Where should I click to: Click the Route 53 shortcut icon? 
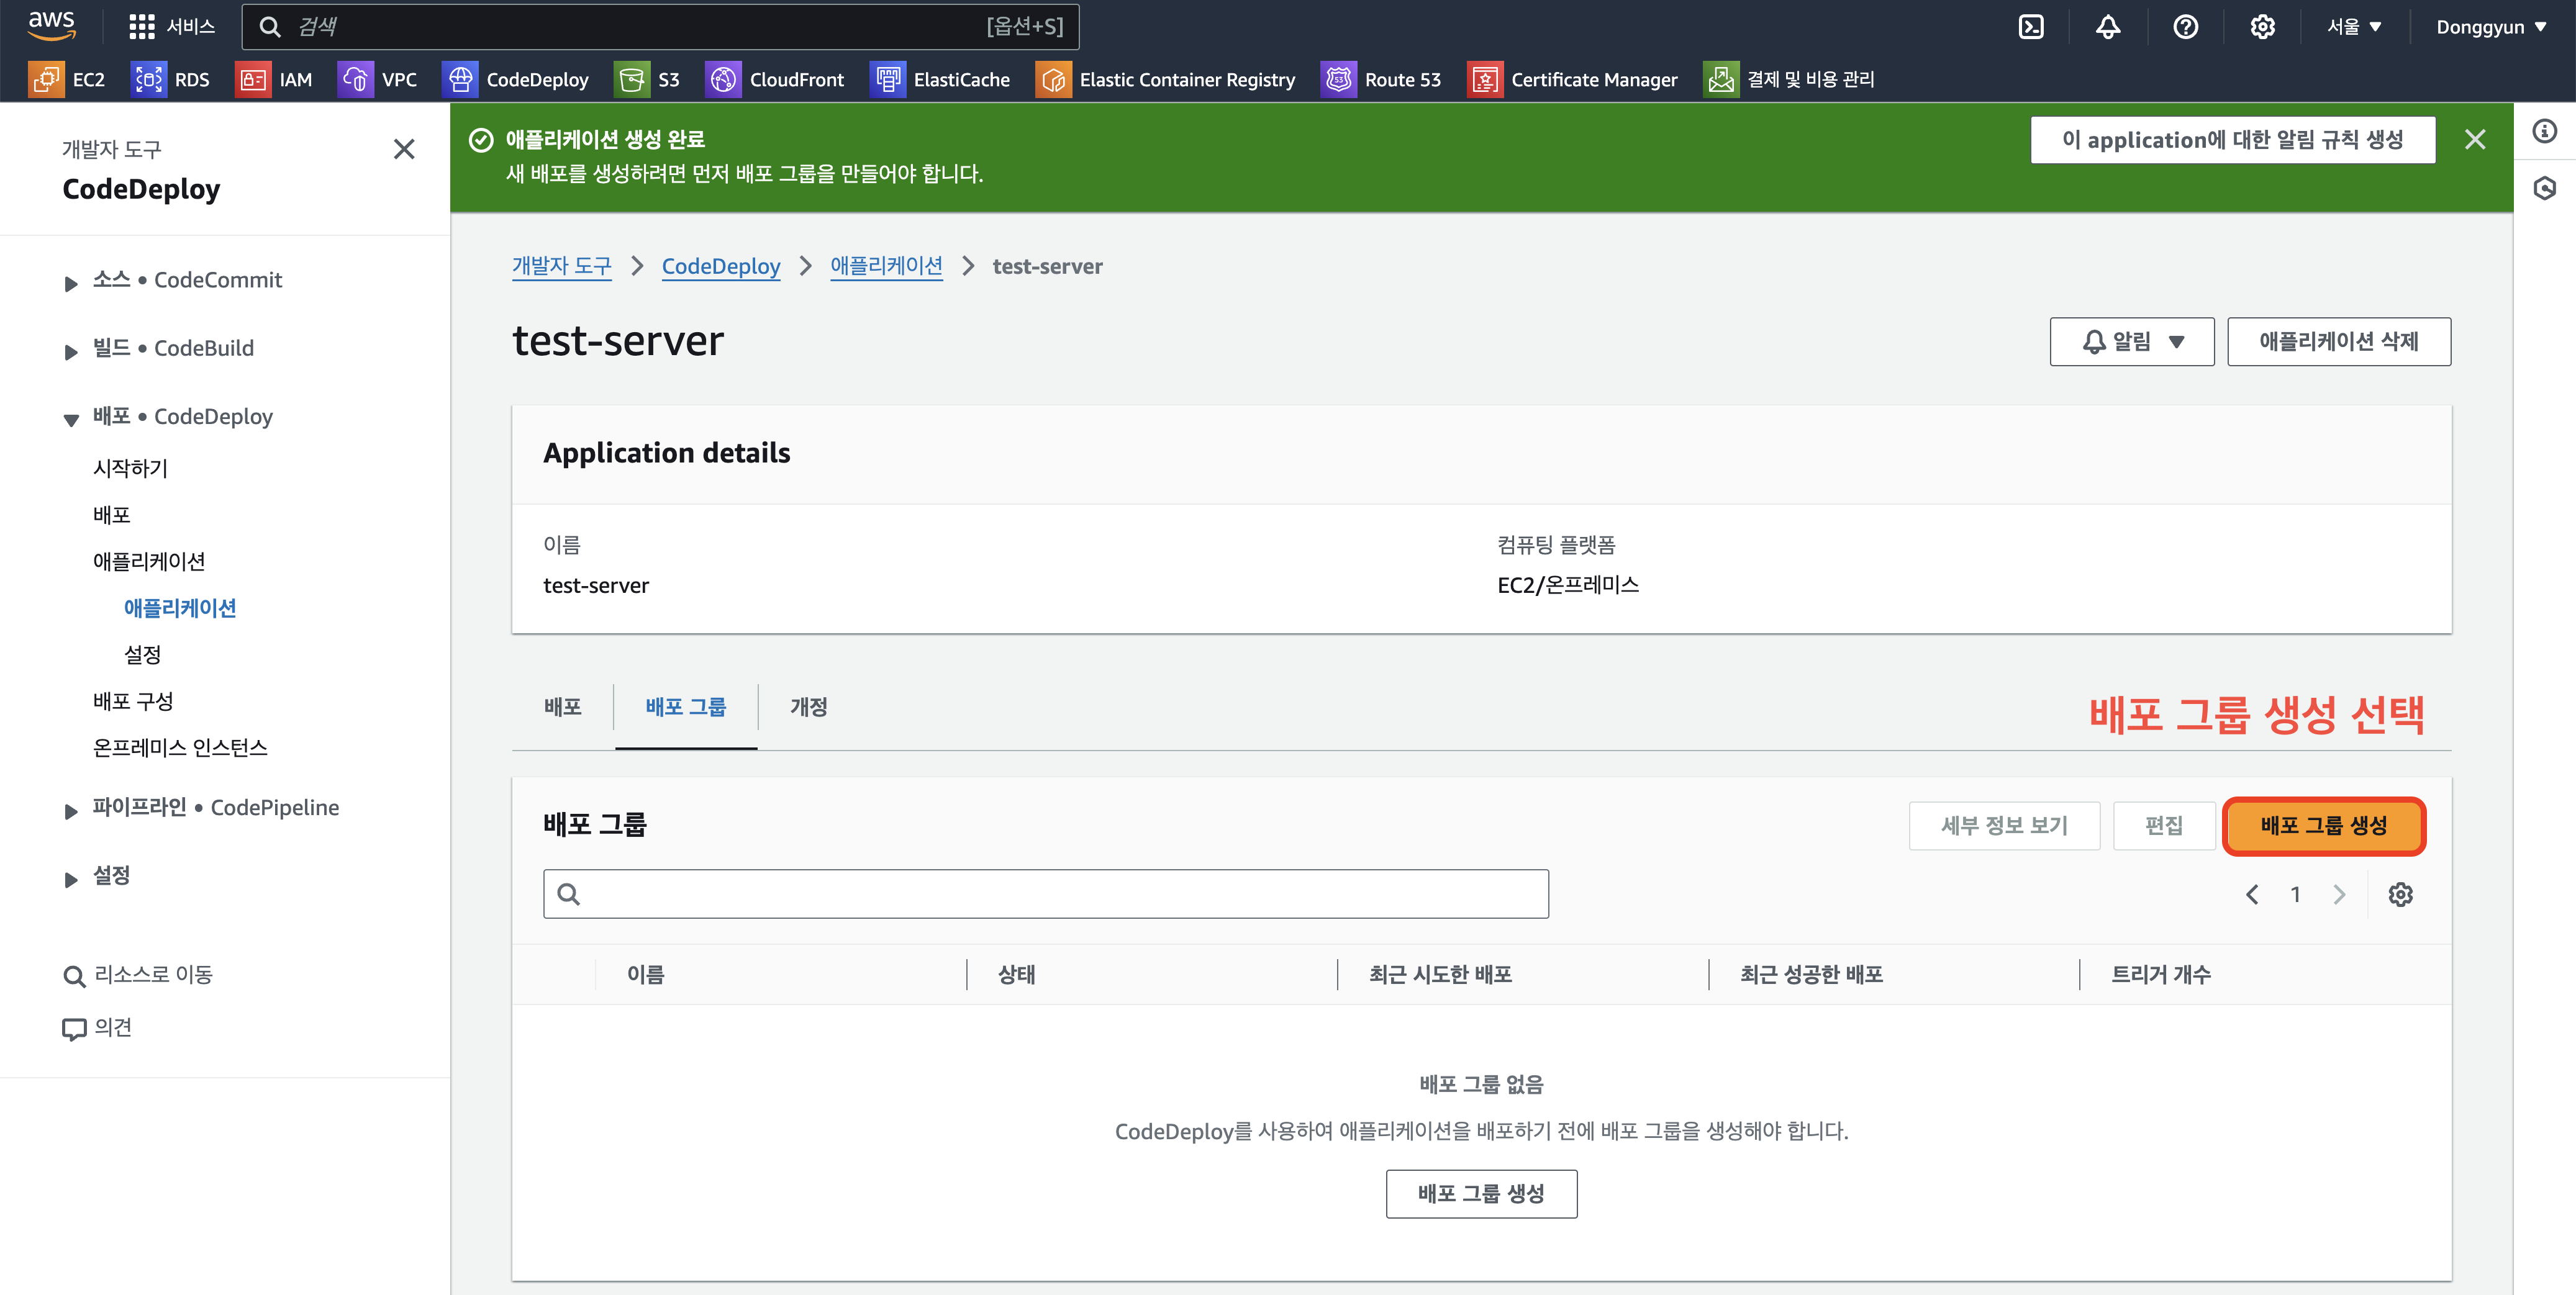(x=1338, y=79)
